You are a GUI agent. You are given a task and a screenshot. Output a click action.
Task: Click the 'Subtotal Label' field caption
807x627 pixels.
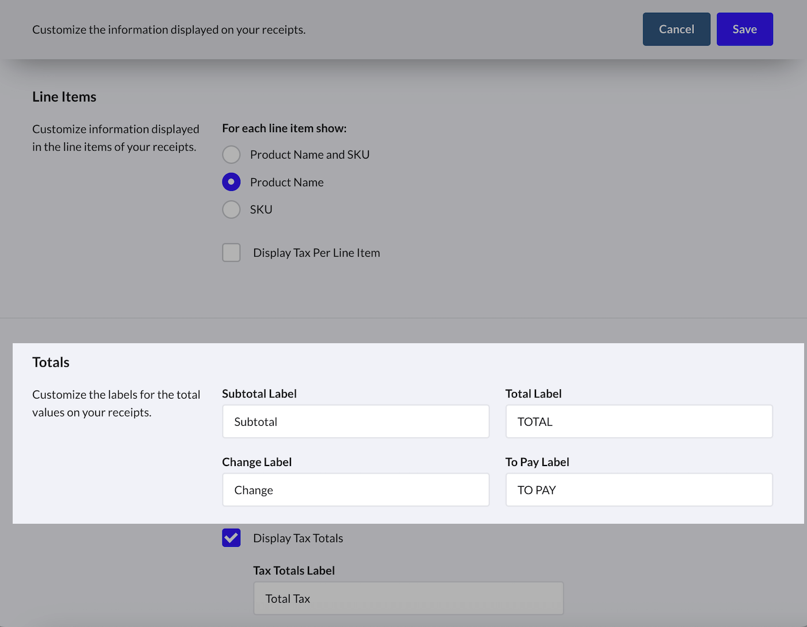click(259, 394)
